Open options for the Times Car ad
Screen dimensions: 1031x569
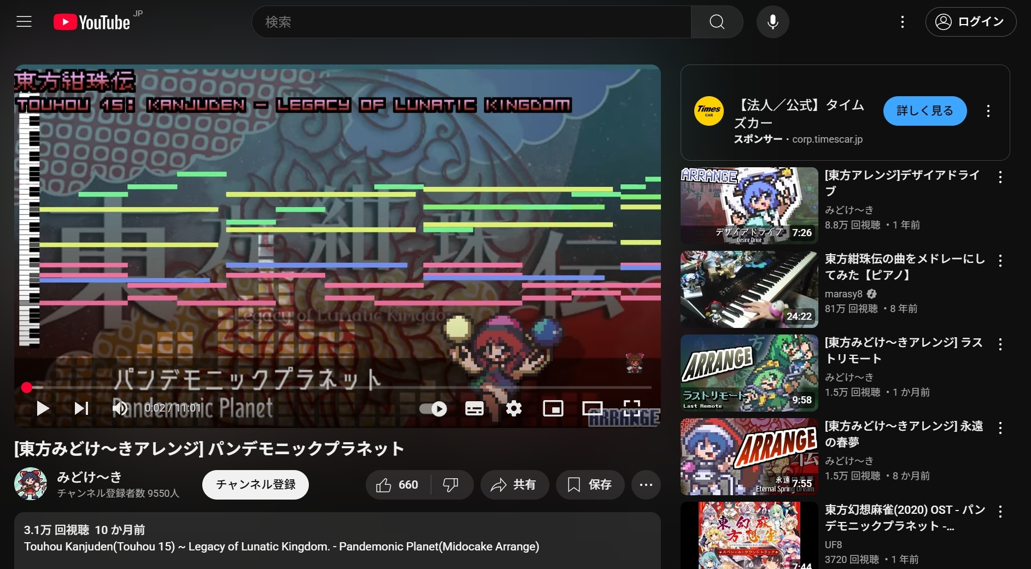pyautogui.click(x=988, y=112)
